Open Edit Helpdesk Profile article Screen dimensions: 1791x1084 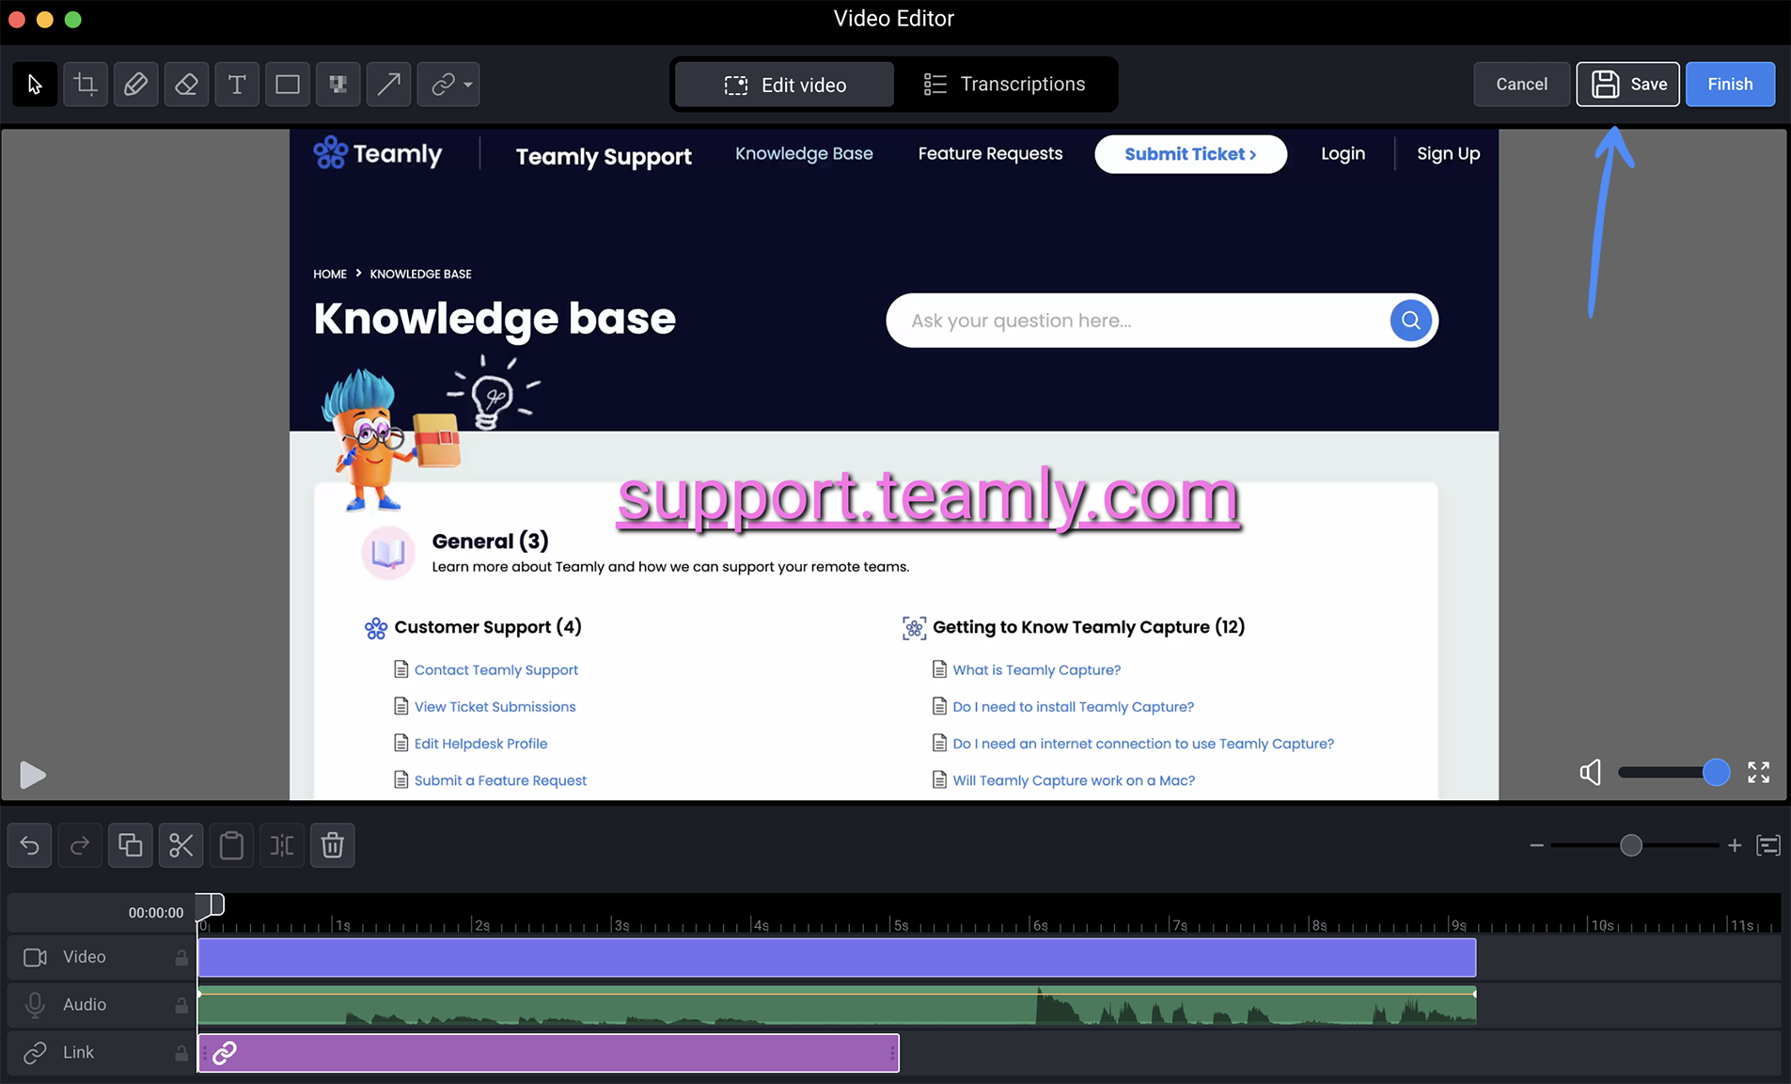(x=480, y=743)
